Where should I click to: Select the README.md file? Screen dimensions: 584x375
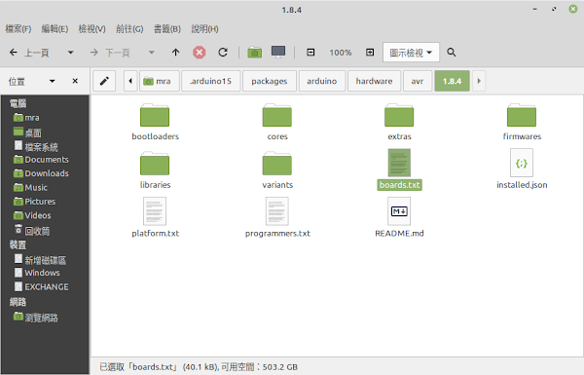coord(399,217)
